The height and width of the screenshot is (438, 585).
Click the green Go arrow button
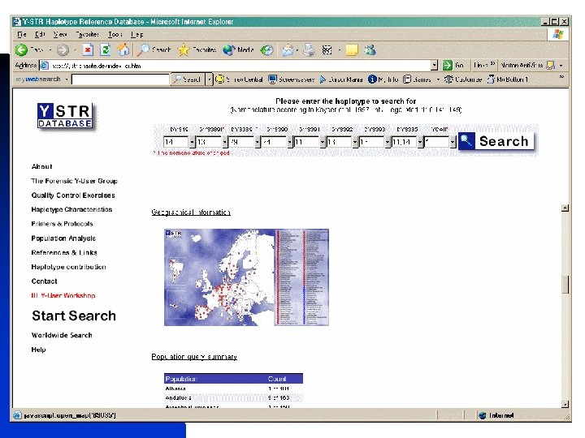pyautogui.click(x=448, y=65)
